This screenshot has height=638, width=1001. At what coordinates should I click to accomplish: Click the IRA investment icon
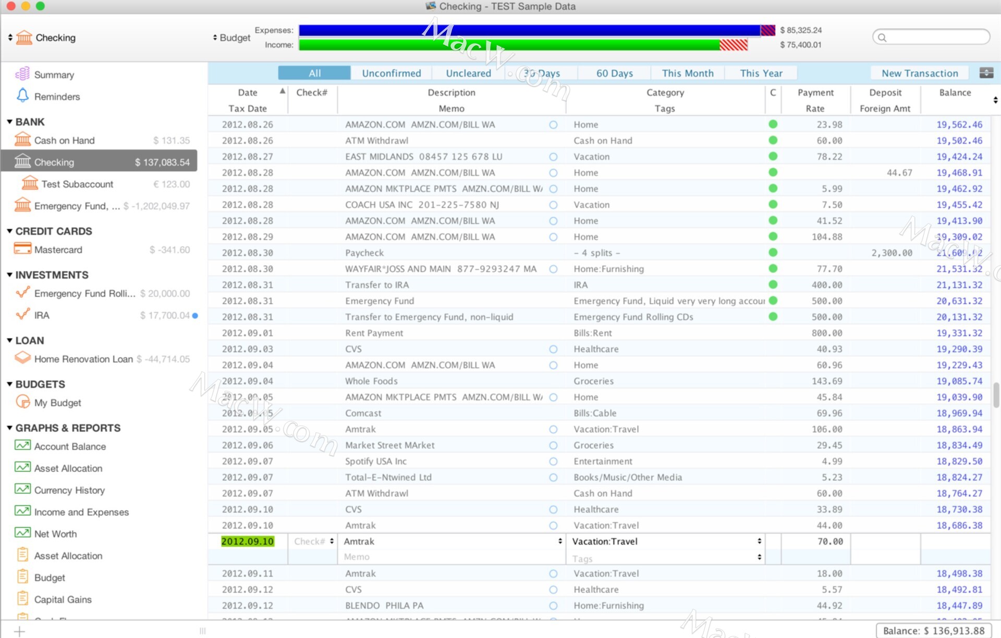click(x=22, y=315)
